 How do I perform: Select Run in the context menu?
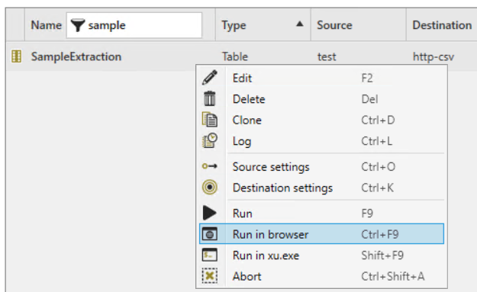pyautogui.click(x=321, y=213)
